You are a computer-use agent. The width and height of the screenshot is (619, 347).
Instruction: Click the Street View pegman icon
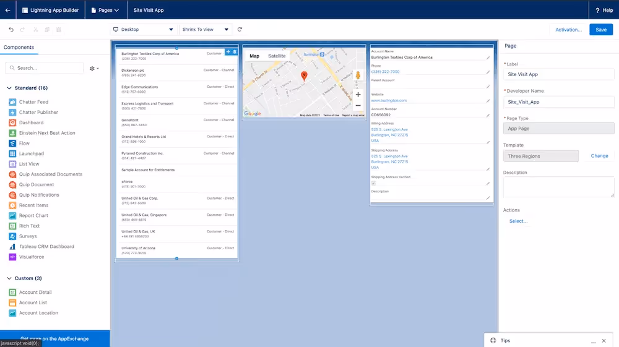(358, 75)
